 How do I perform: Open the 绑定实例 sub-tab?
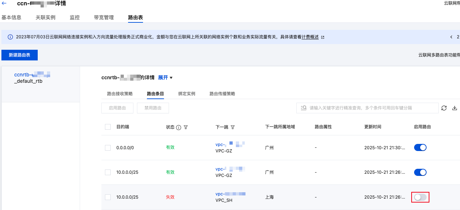click(x=187, y=94)
